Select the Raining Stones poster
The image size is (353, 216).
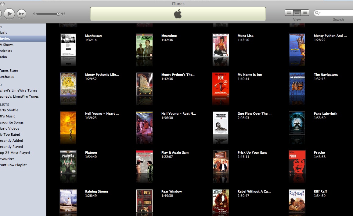point(68,201)
